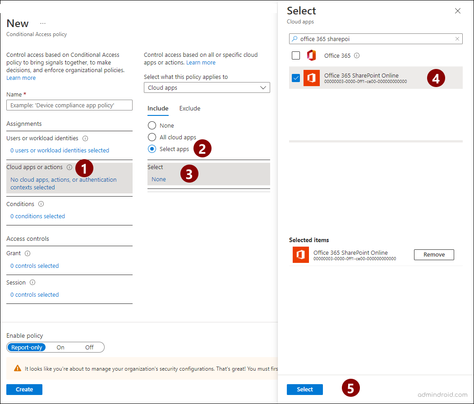Click the Create button
The image size is (474, 404).
24,389
